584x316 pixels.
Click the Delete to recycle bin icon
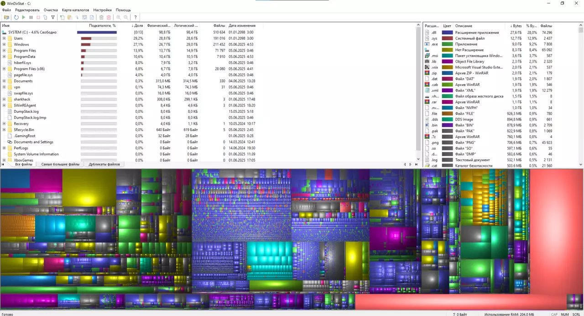101,17
